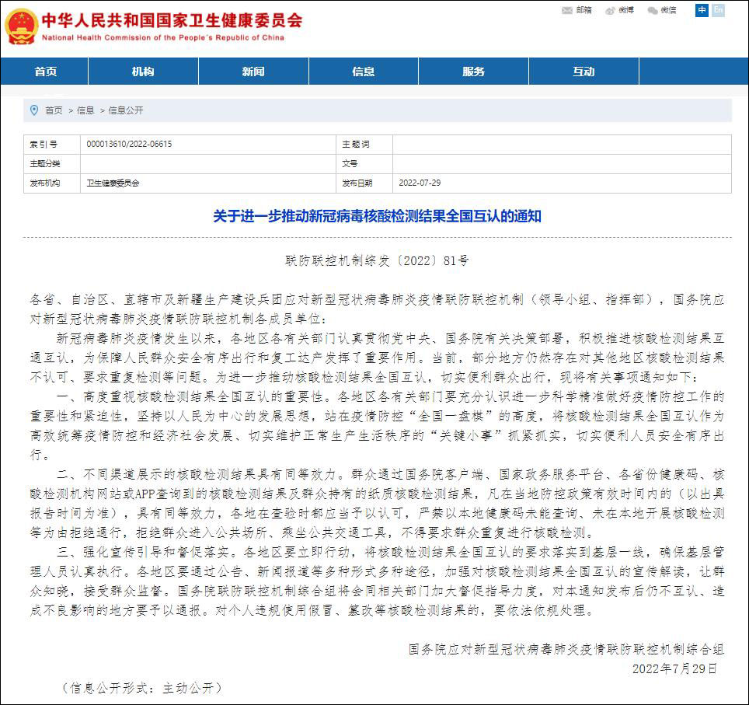Open the 信息 navigation tab
Screen dimensions: 749x705
364,71
